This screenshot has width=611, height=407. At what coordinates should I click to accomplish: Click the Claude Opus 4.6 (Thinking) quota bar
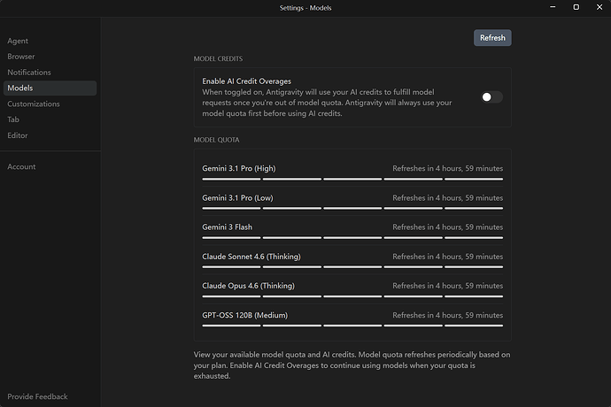(352, 296)
